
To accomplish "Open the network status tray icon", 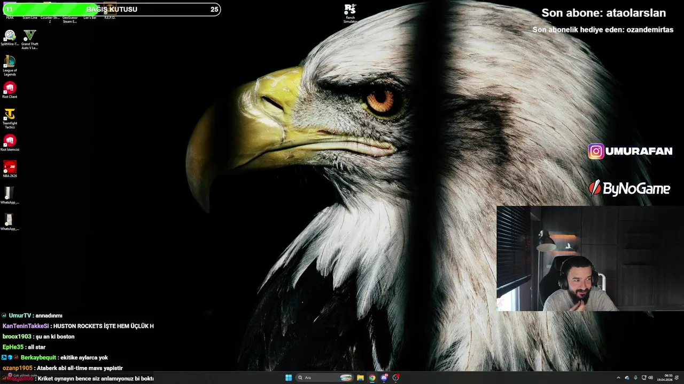I will (x=644, y=378).
